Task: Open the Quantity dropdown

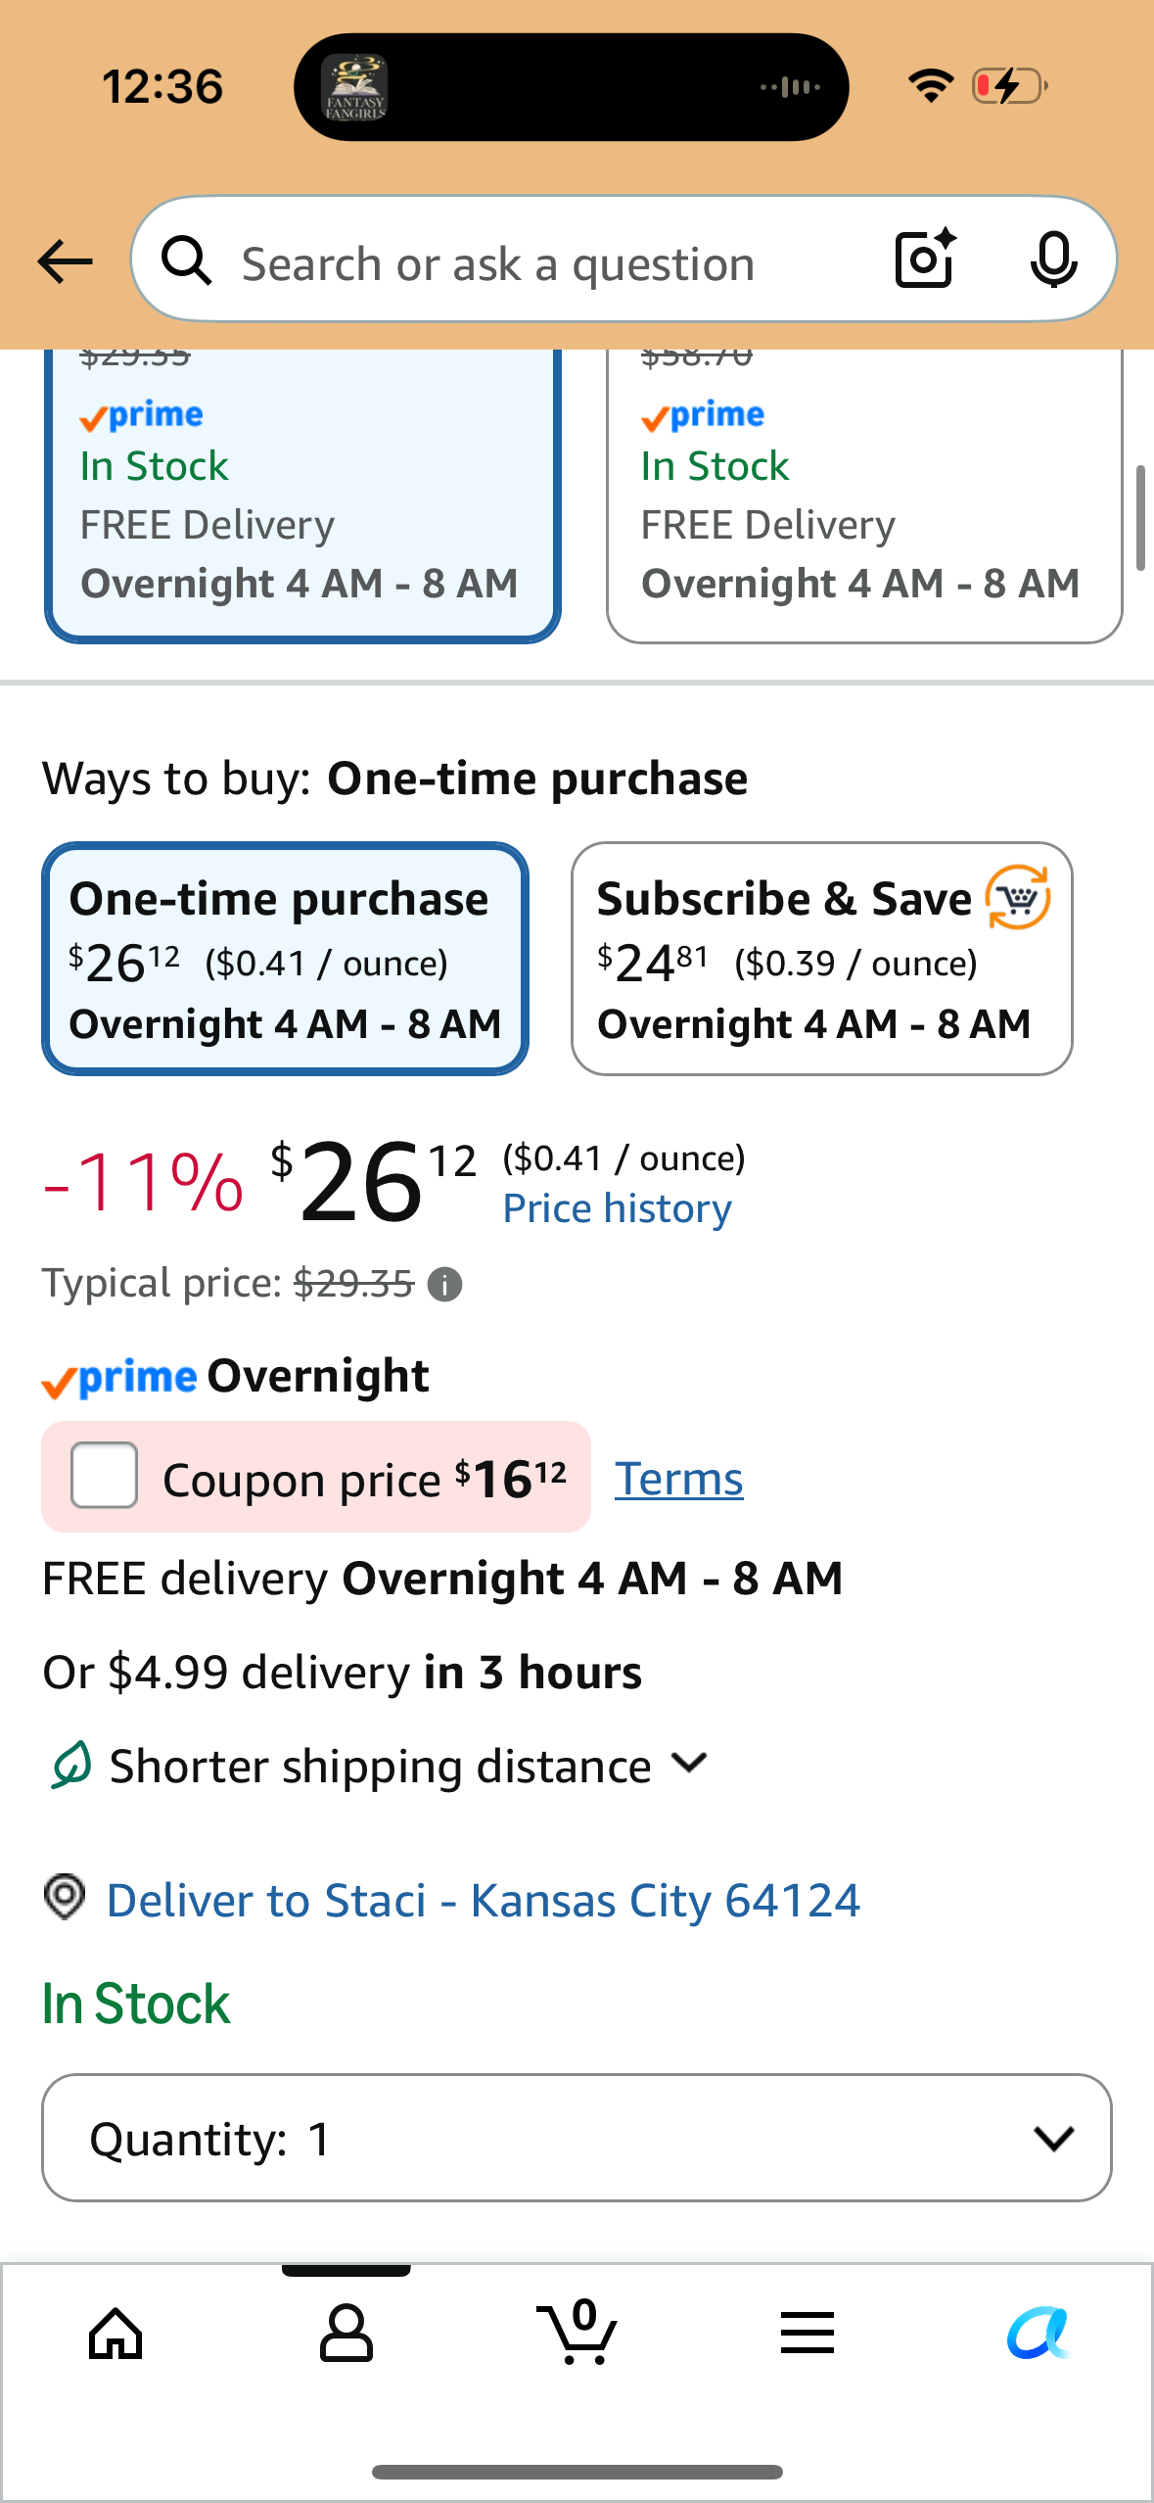Action: point(577,2138)
